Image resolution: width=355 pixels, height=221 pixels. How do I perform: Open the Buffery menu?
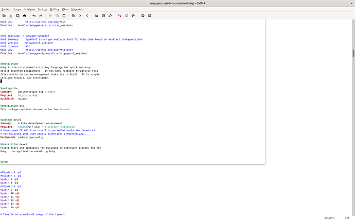click(x=55, y=9)
